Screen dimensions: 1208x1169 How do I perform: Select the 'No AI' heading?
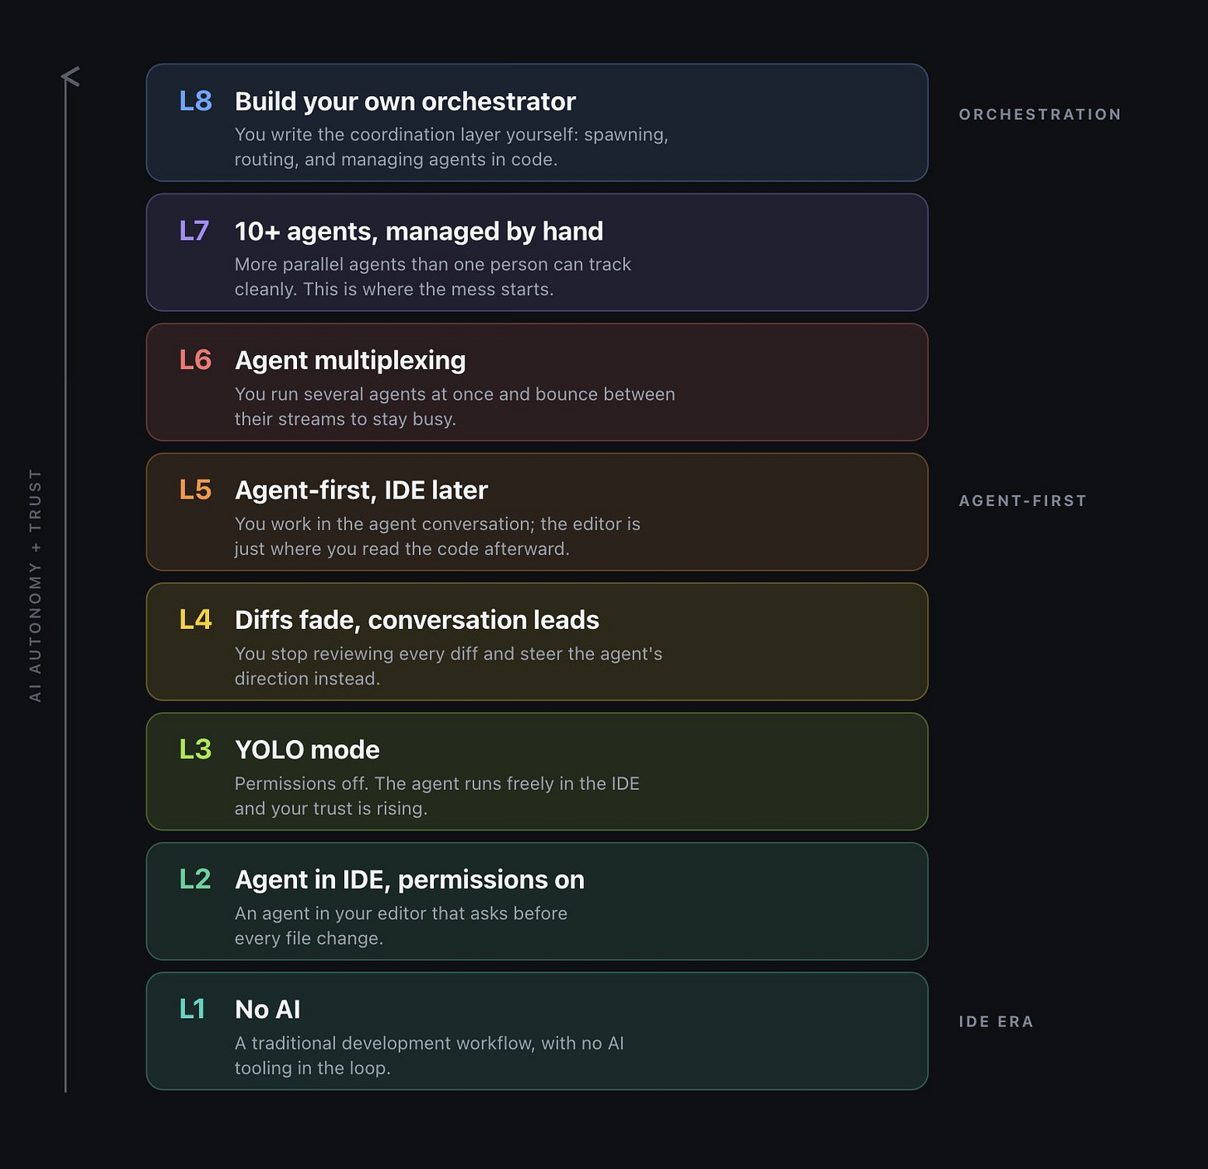[x=267, y=1010]
